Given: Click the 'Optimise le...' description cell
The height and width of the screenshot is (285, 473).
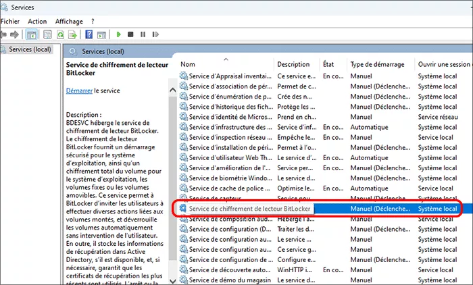Looking at the screenshot, I should (x=296, y=188).
